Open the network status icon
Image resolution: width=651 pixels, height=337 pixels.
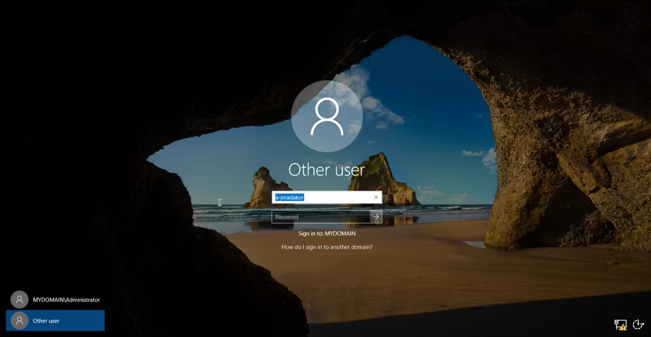[x=620, y=325]
